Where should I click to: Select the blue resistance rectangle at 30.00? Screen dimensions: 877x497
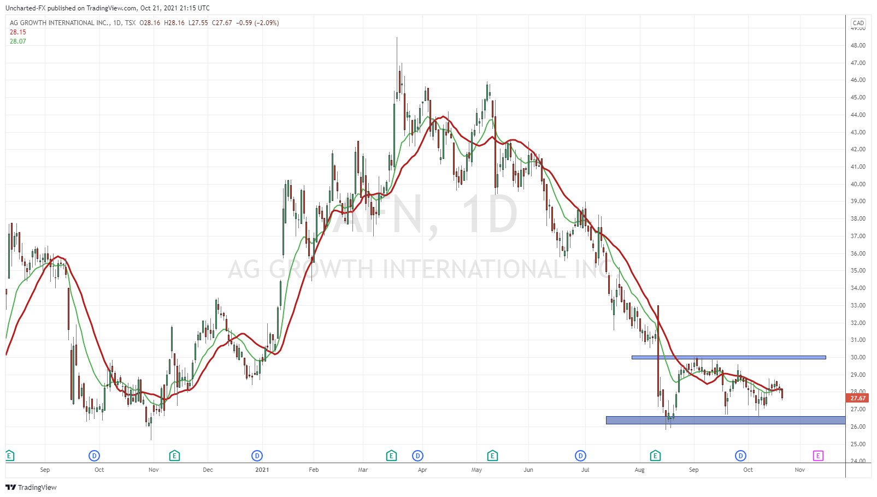coord(729,358)
